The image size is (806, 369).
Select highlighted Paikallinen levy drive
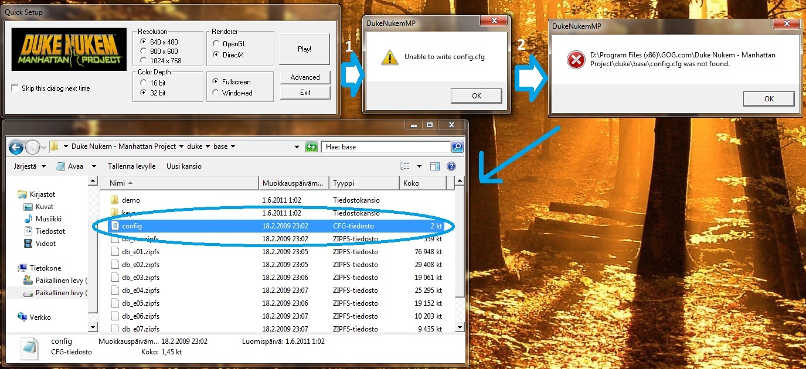pos(61,293)
